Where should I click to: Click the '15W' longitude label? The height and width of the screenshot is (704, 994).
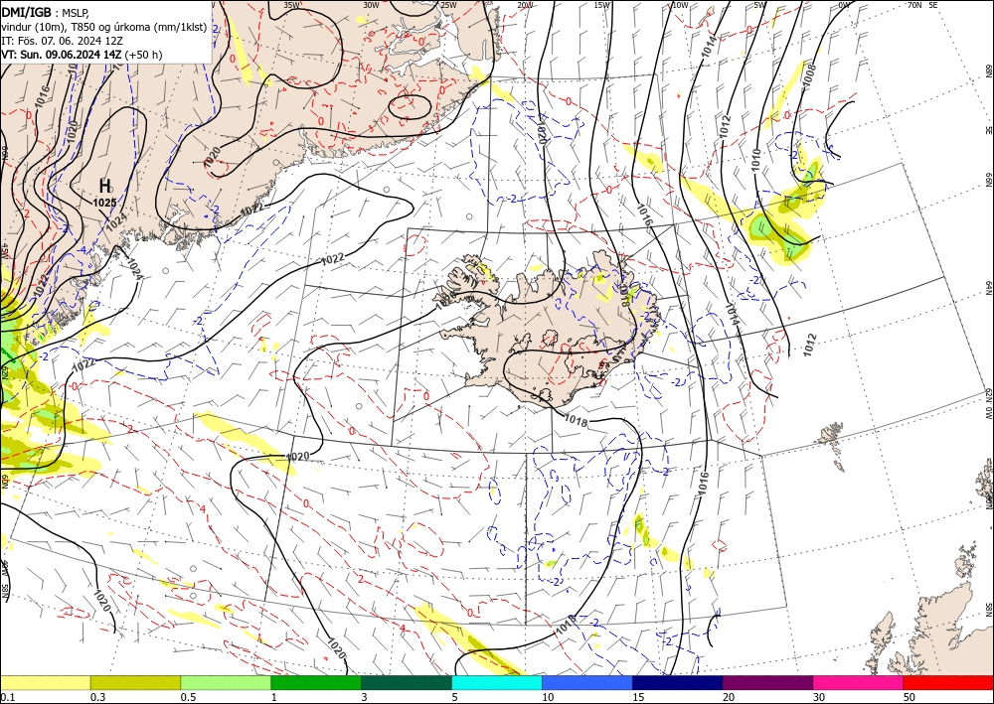pos(602,5)
